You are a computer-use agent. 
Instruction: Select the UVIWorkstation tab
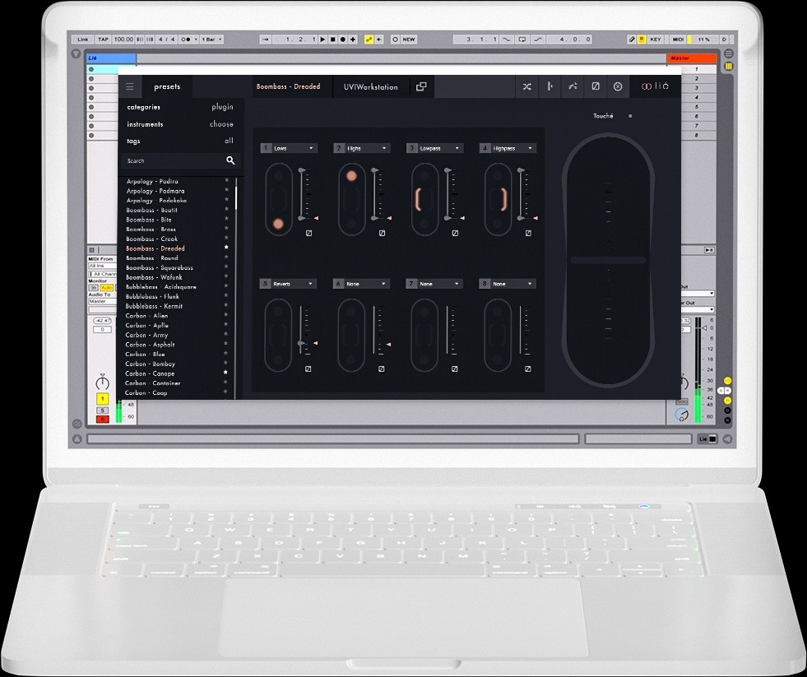point(370,86)
